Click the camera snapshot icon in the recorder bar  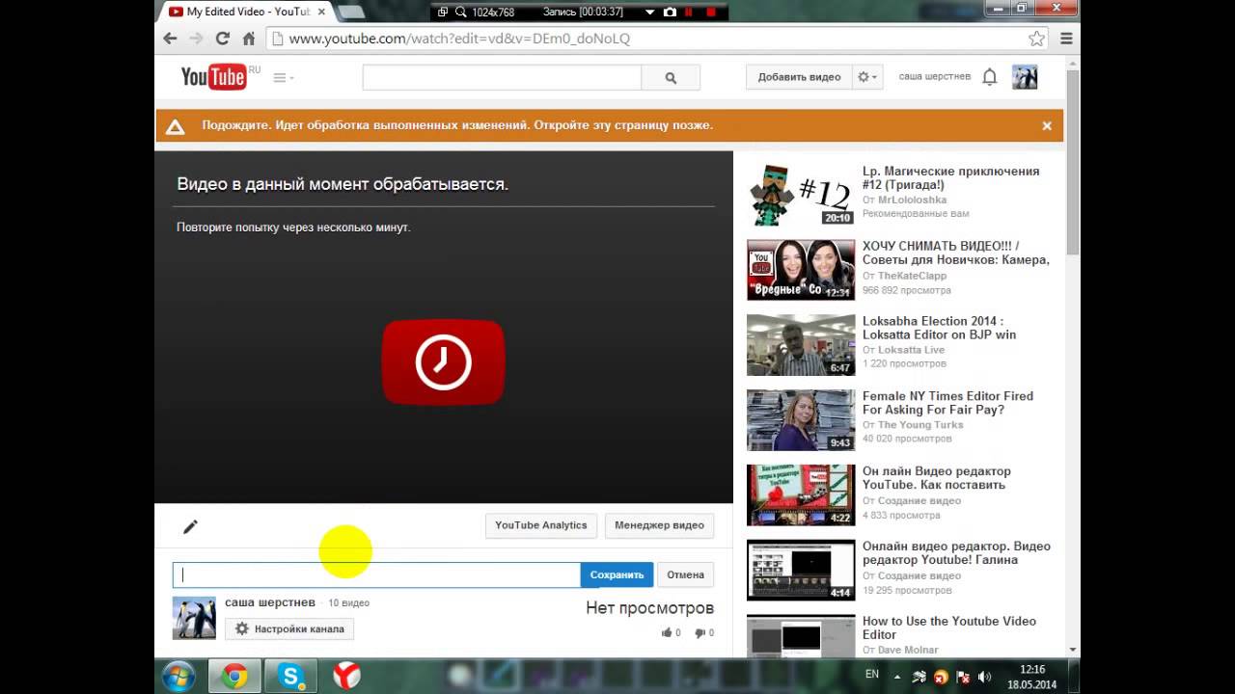coord(670,12)
